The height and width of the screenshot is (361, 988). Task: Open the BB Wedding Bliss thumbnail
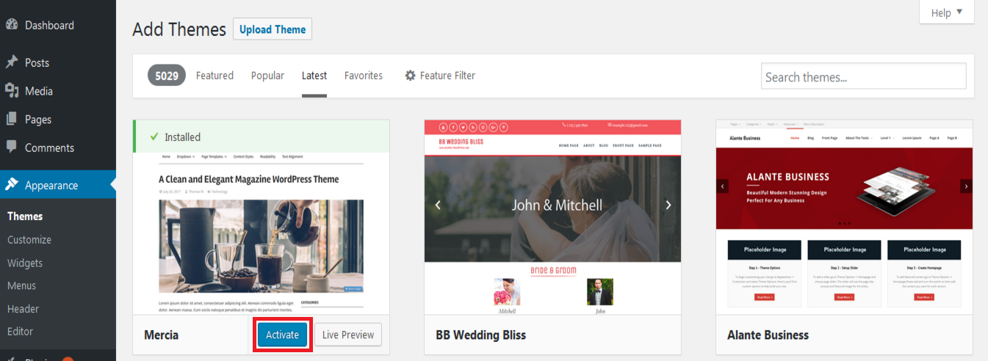[552, 217]
